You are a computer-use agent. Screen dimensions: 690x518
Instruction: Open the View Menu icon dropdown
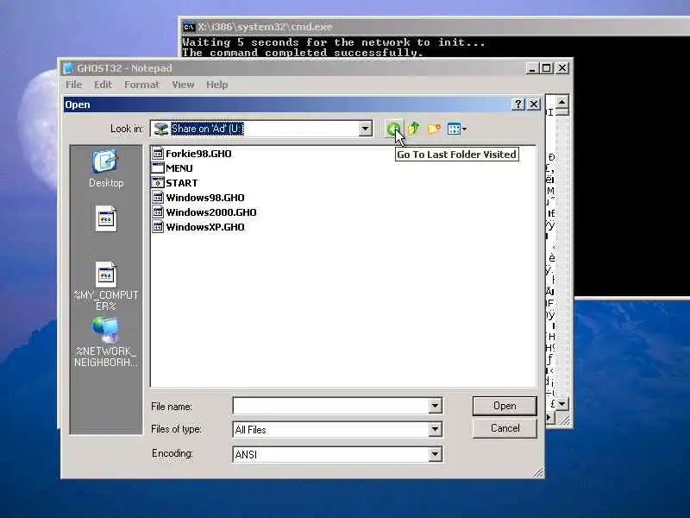click(457, 129)
